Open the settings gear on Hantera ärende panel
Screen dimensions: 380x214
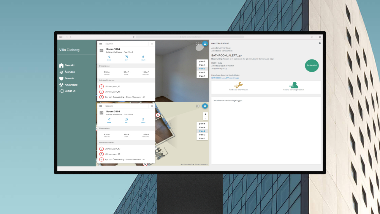pos(319,43)
